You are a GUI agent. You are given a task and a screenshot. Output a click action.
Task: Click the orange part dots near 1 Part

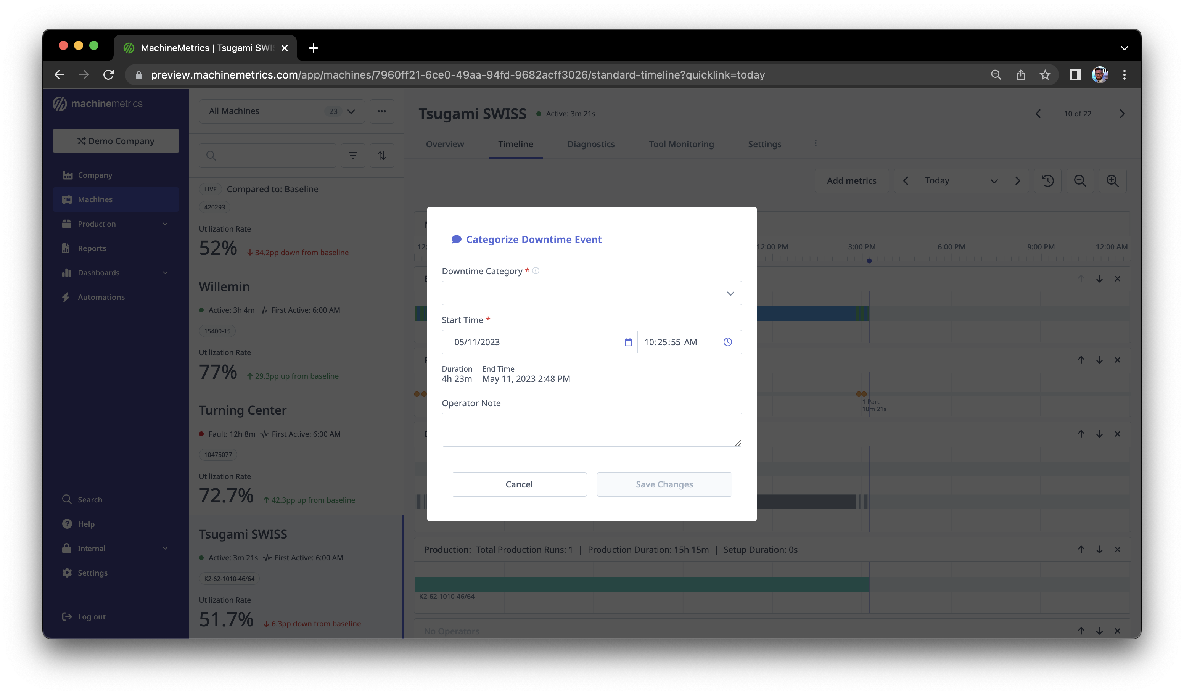coord(861,394)
